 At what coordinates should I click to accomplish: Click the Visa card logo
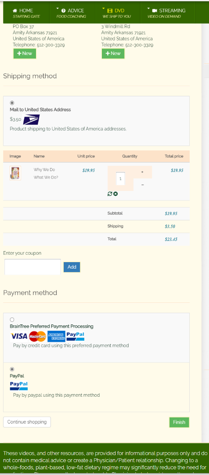pos(19,336)
